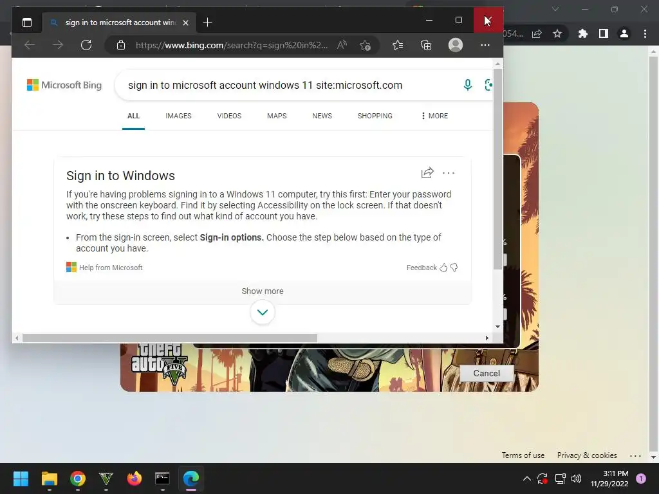Go back in Edge
659x494 pixels.
coord(30,45)
